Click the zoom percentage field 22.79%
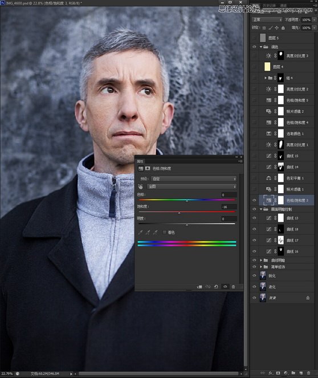 7,373
